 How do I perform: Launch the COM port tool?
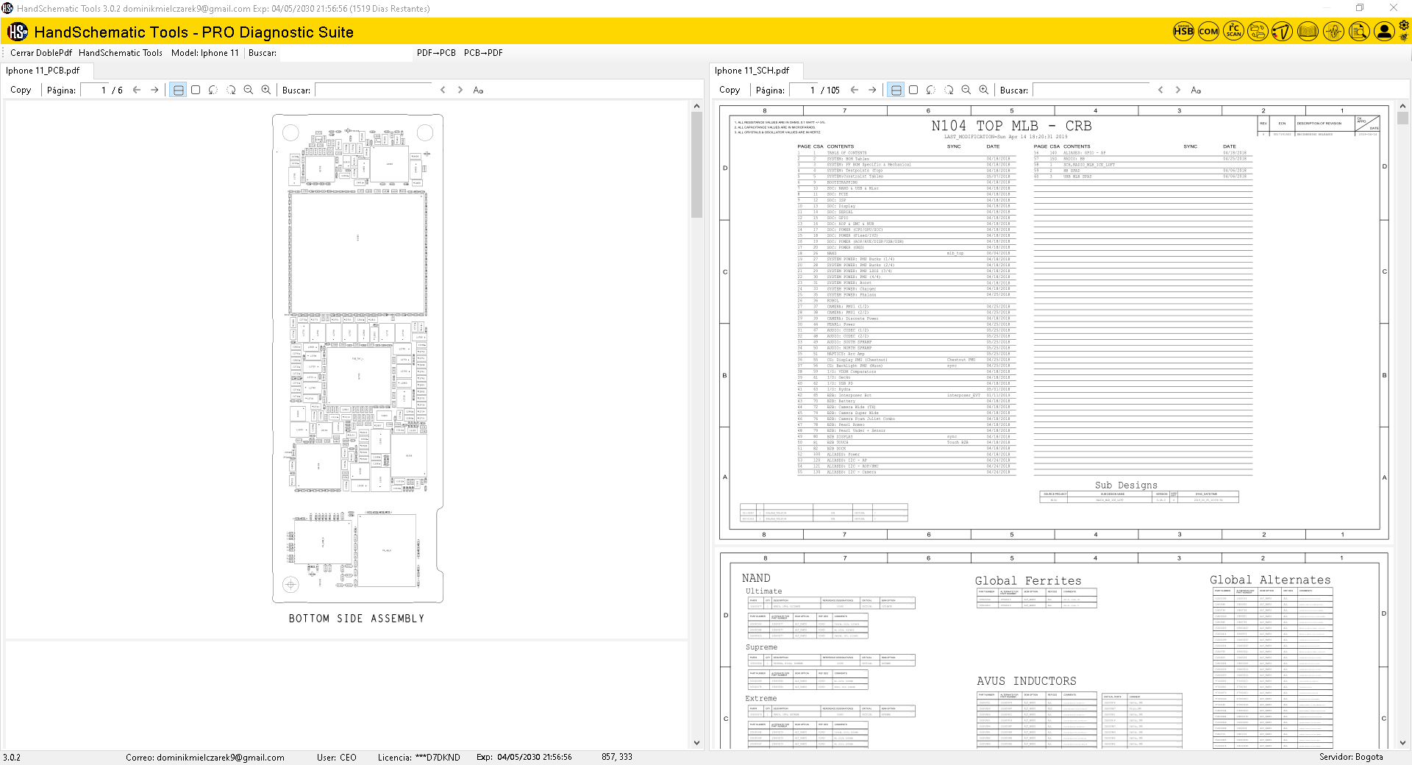(1208, 32)
